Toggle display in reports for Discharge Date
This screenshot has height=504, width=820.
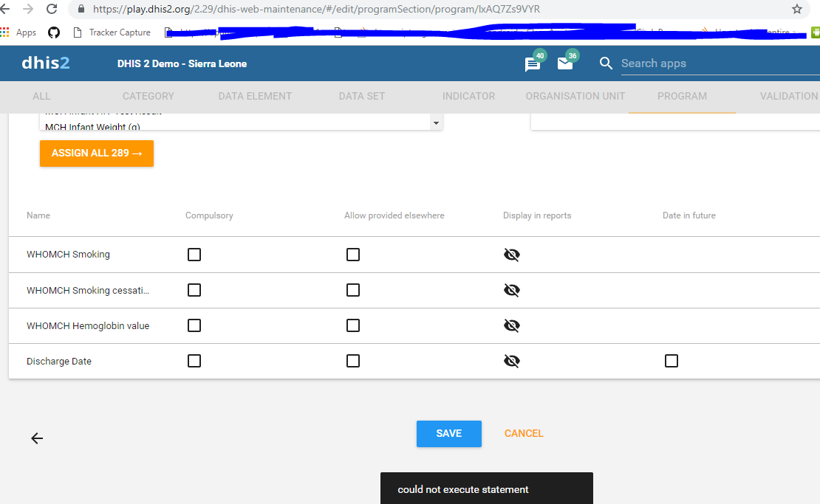(511, 361)
